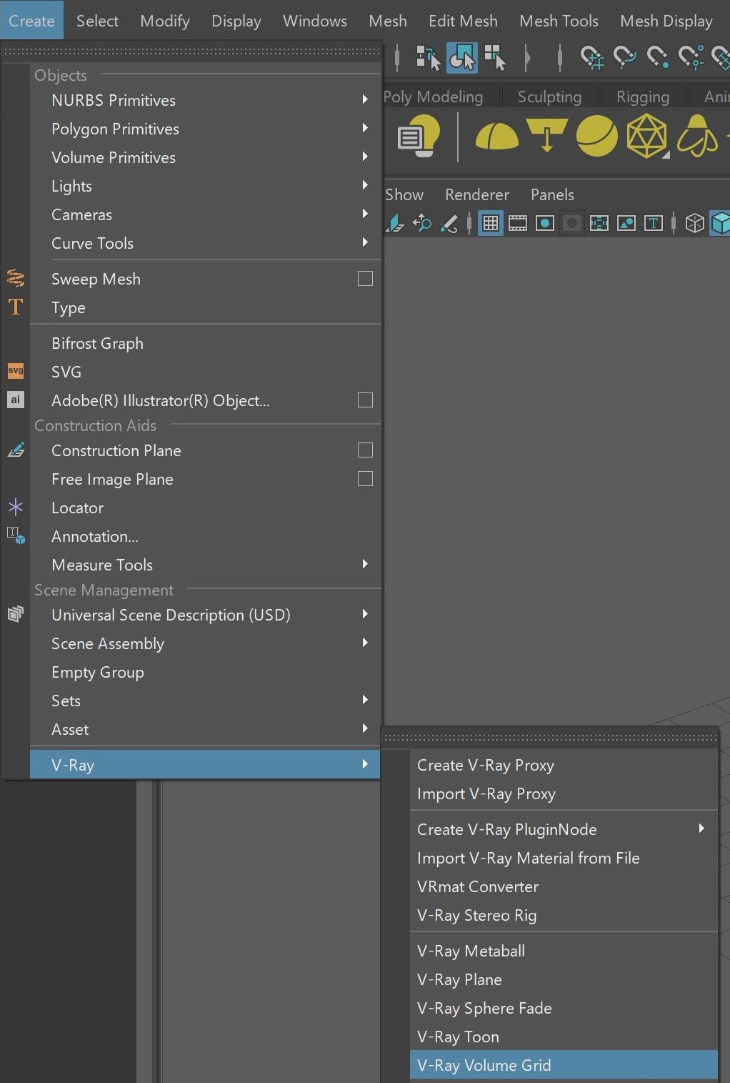Toggle the viewport grid icon
Screen dimensions: 730x1083
coord(491,224)
